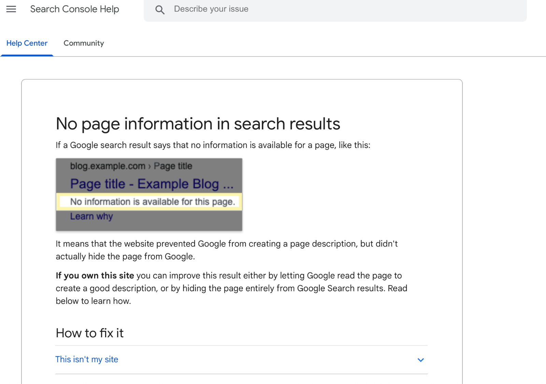The width and height of the screenshot is (546, 384).
Task: Switch to the Help Center tab
Action: pos(27,43)
